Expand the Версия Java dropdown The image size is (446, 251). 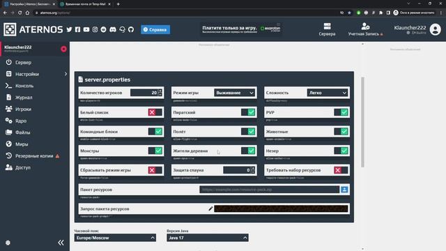[x=208, y=238]
